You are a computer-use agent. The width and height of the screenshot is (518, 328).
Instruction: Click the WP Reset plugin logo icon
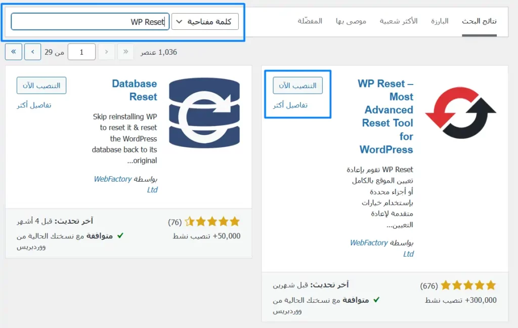[460, 113]
